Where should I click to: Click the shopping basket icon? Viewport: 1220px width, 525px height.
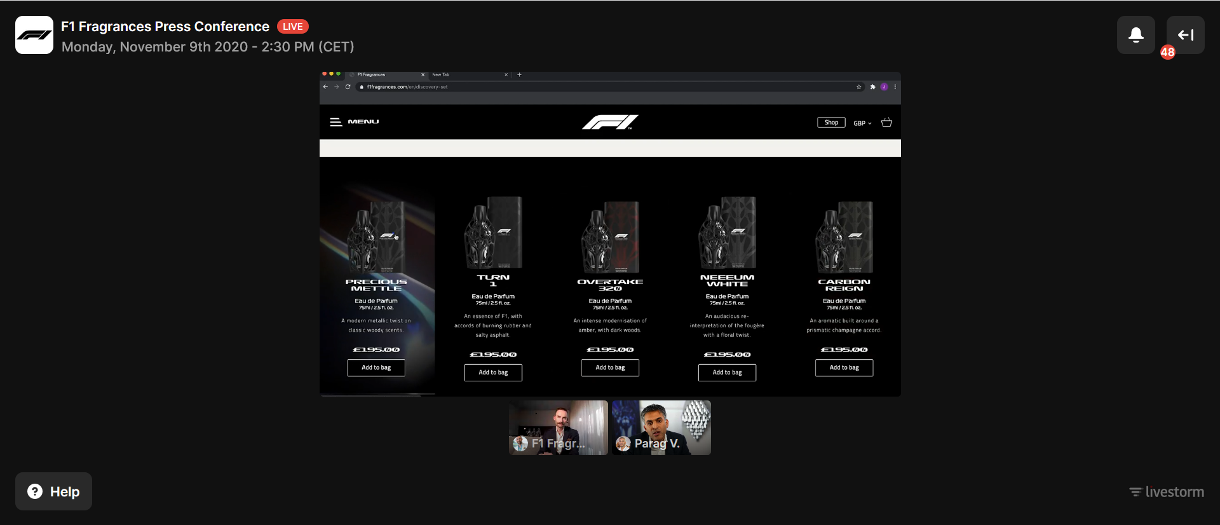tap(886, 123)
